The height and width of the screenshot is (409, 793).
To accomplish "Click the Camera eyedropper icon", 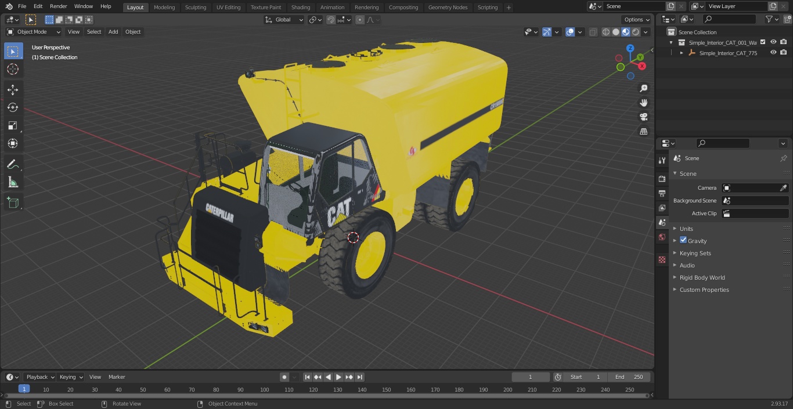I will [x=783, y=188].
